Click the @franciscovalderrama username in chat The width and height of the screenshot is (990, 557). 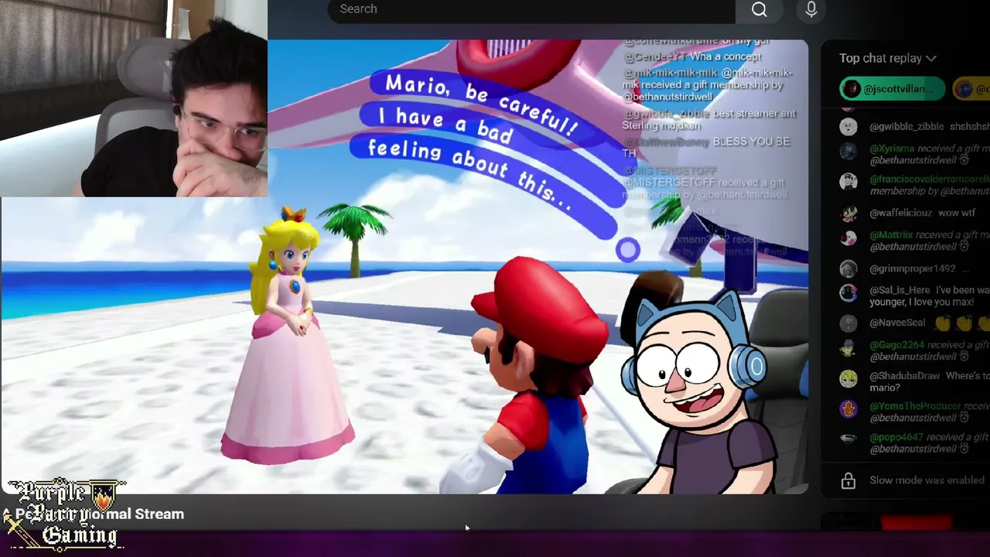pos(929,179)
